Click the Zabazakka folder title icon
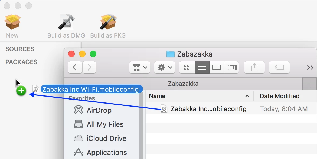 (x=171, y=54)
